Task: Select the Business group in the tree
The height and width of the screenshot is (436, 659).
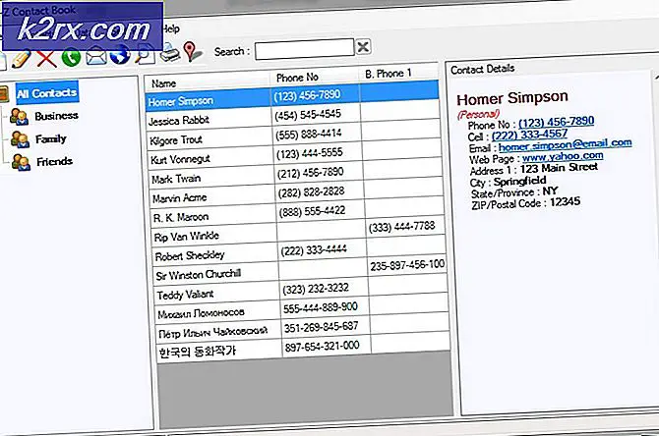Action: coord(56,116)
